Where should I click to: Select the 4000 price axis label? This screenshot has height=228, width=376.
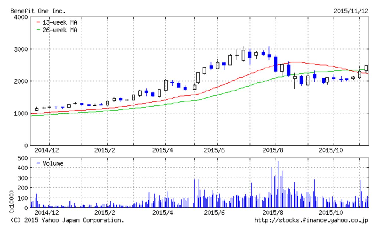tap(21, 17)
